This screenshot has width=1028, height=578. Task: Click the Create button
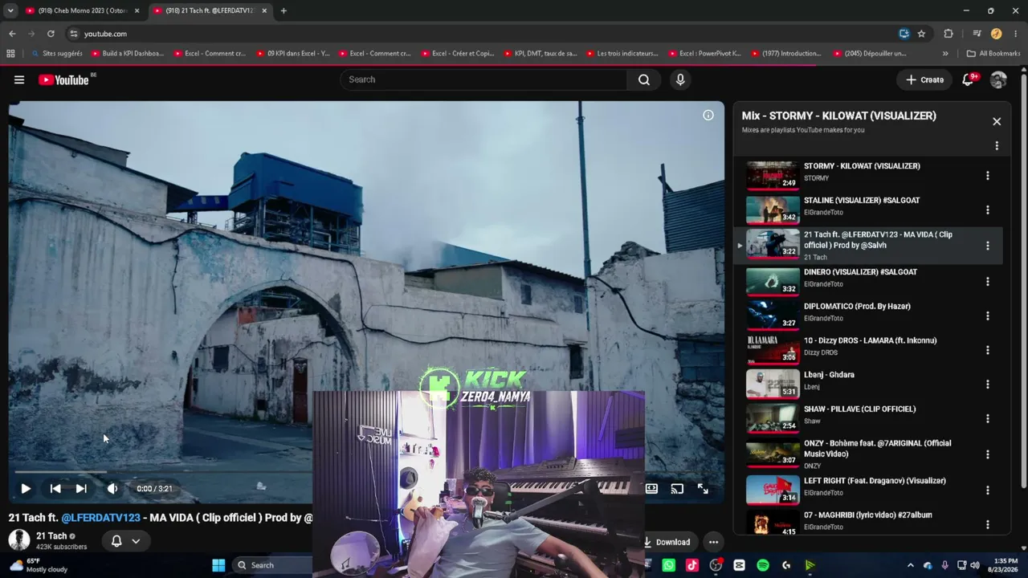(924, 79)
